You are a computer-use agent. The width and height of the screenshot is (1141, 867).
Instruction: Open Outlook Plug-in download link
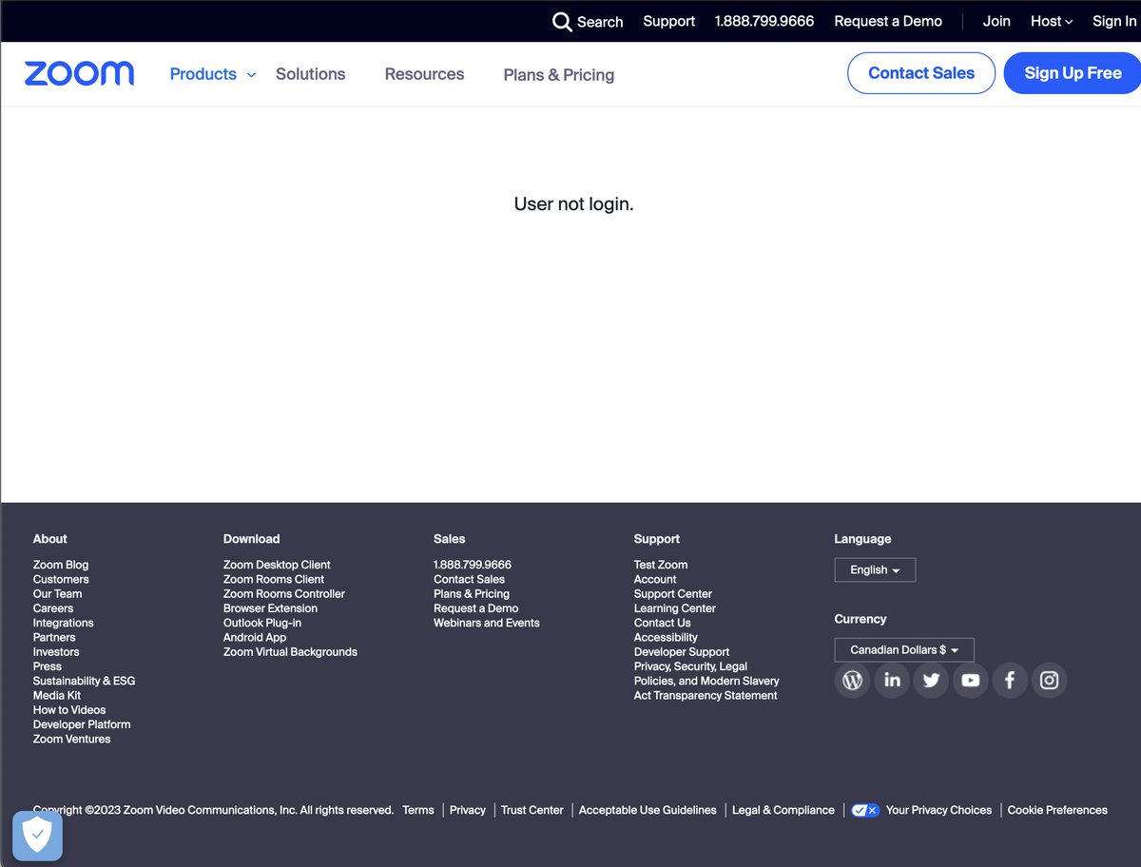coord(262,623)
